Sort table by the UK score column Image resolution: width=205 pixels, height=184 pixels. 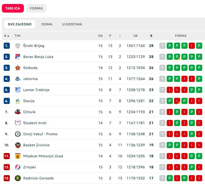pyautogui.click(x=135, y=36)
